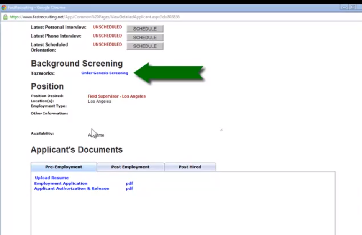362x235 pixels.
Task: Open the Upload Resume link
Action: (x=51, y=178)
